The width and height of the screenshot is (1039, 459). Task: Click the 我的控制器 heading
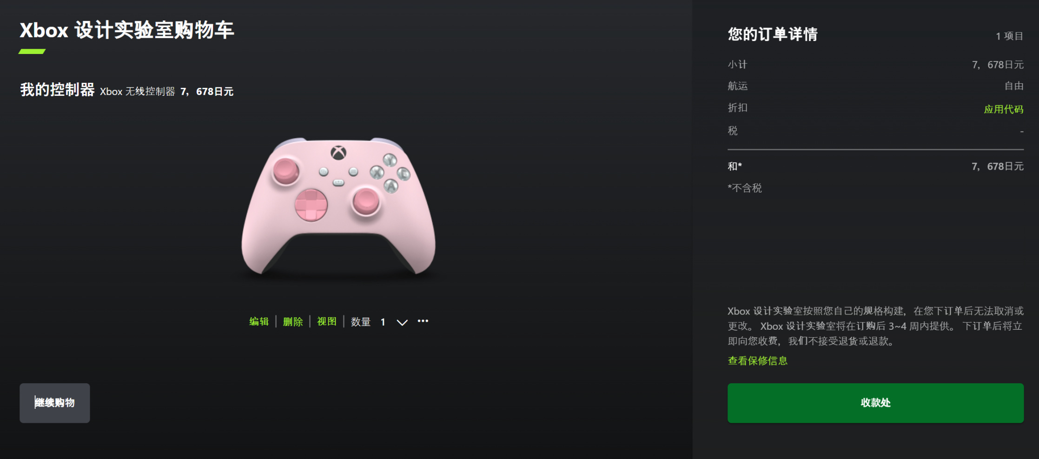click(x=57, y=90)
